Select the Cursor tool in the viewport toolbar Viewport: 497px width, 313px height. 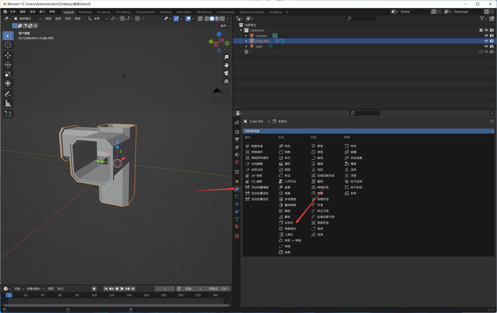(x=8, y=45)
